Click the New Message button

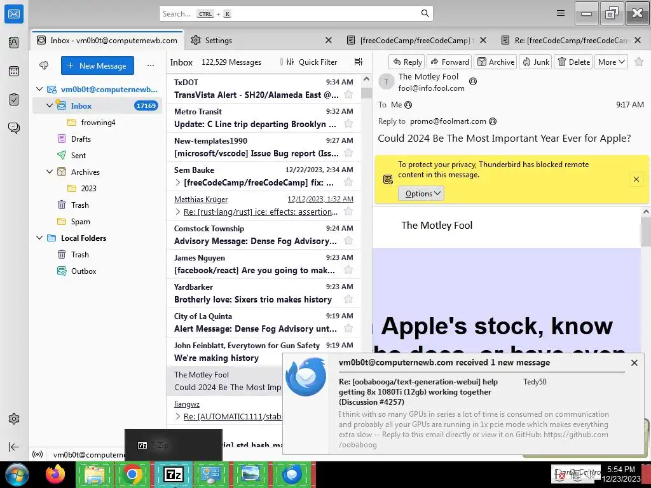[x=97, y=65]
